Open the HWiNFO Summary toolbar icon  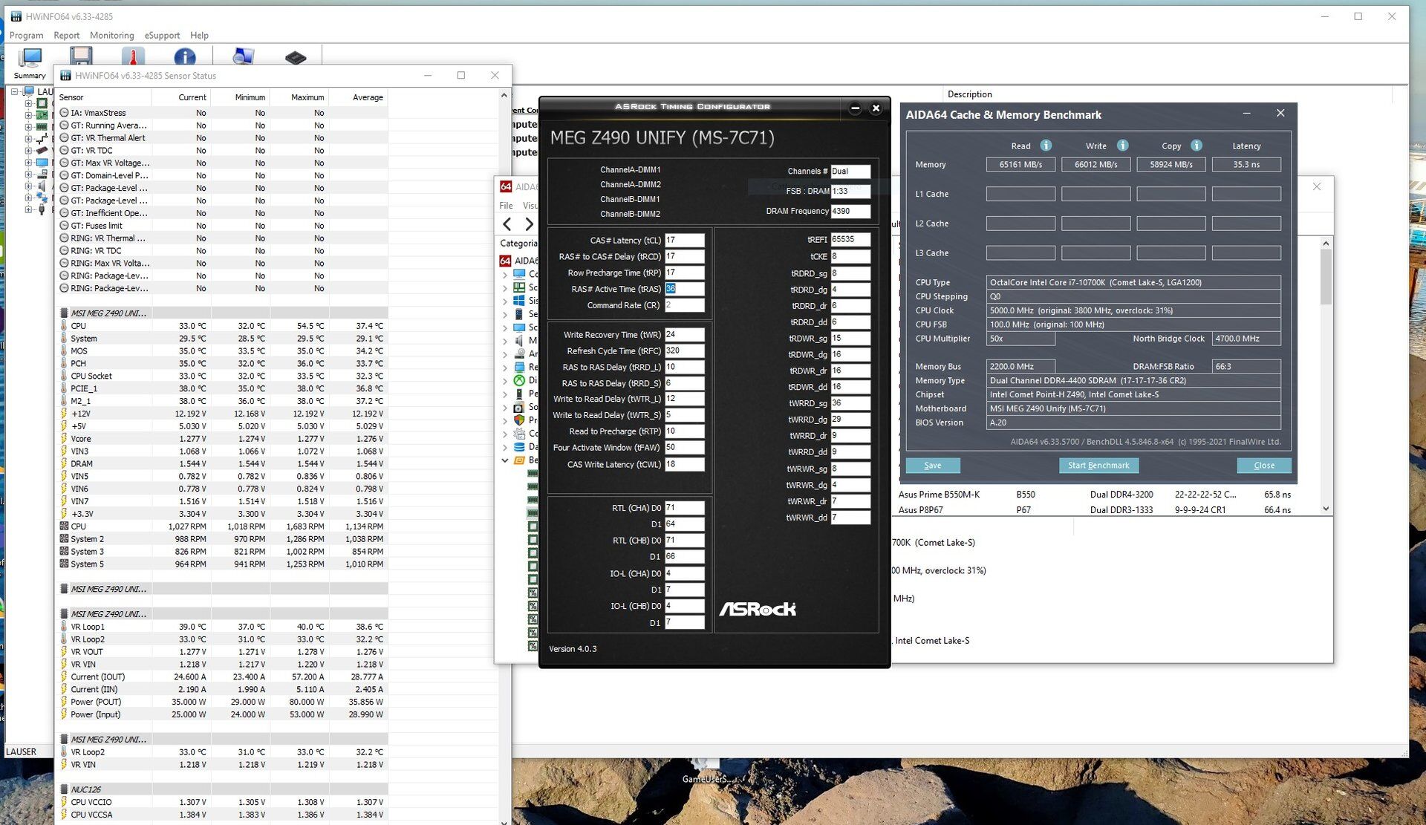tap(30, 62)
